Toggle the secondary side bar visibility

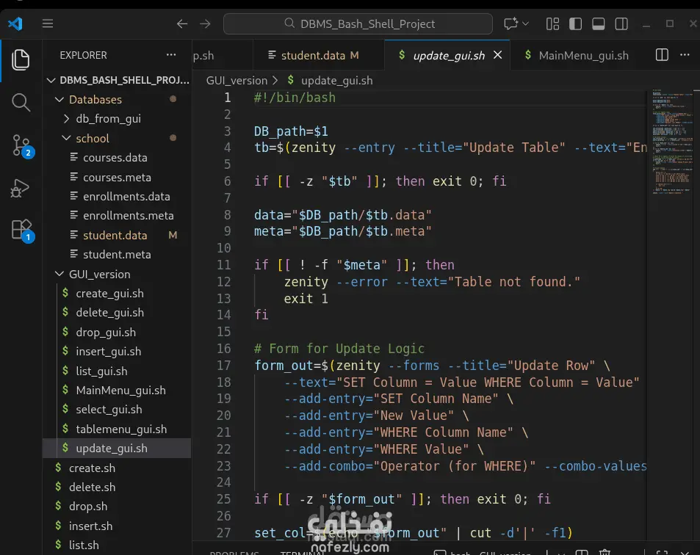point(621,23)
